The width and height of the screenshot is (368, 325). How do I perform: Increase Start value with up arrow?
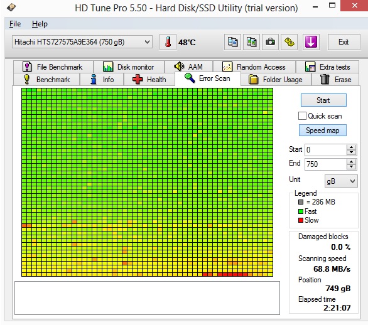pyautogui.click(x=351, y=147)
